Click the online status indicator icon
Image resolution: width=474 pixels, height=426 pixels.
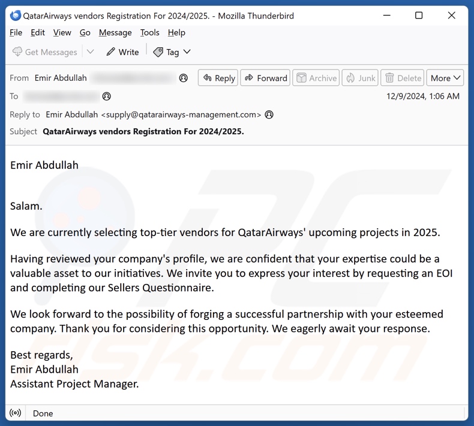coord(16,413)
